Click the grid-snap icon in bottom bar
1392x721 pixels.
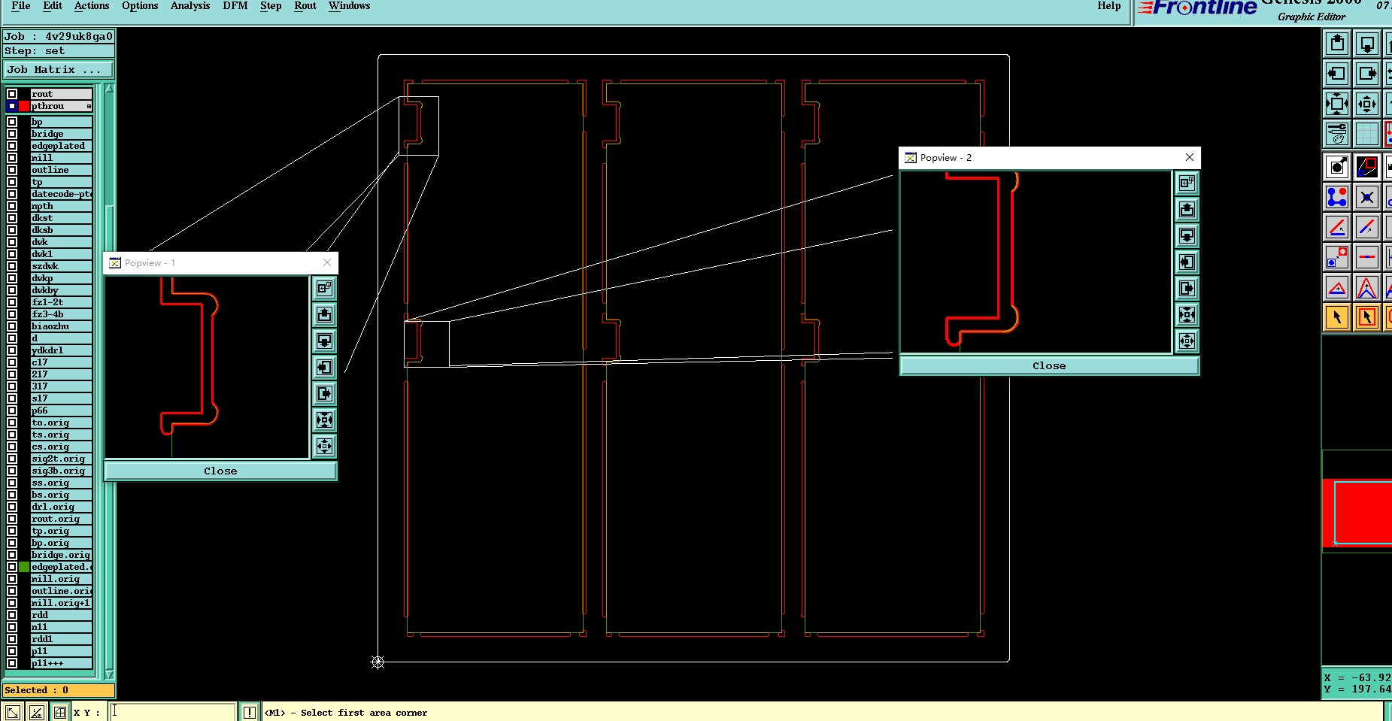click(x=60, y=712)
